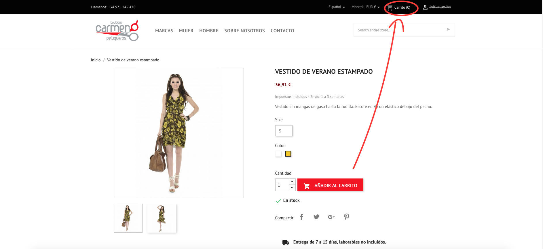Submit search with the arrow icon
The height and width of the screenshot is (249, 543).
(448, 29)
